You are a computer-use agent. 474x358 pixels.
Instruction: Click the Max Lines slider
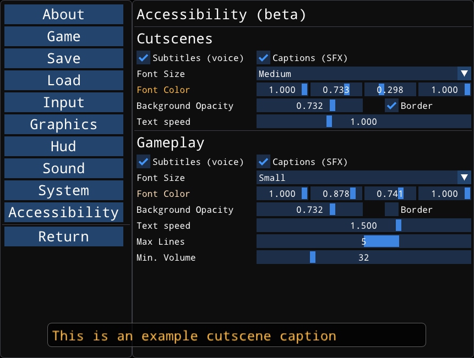pyautogui.click(x=364, y=241)
